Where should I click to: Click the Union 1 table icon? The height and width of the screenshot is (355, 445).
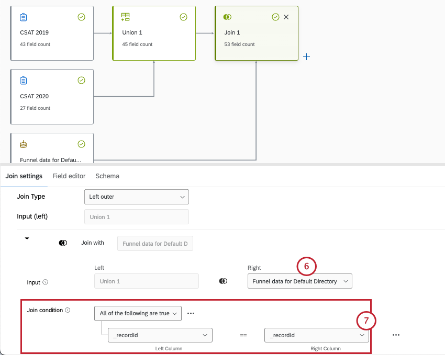click(x=125, y=17)
